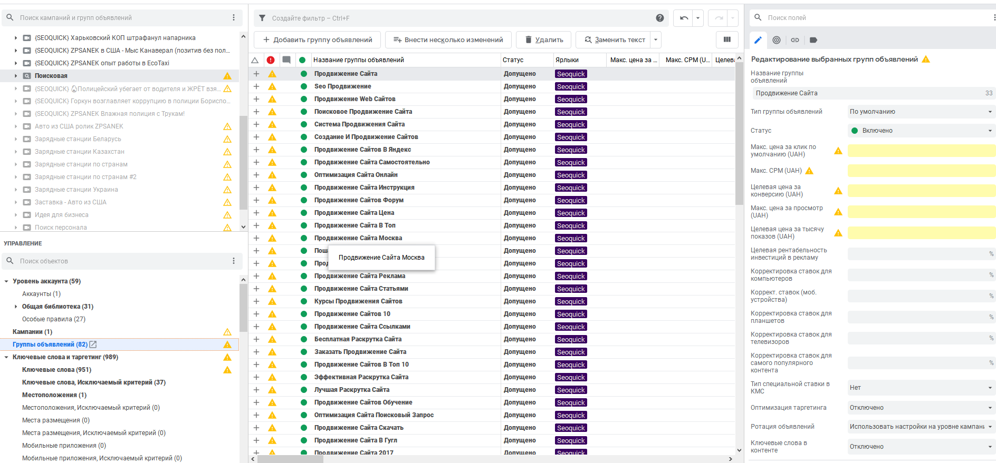Select 'Группы объявлений (82)' in management tree
Screen dimensions: 996x463
pyautogui.click(x=50, y=344)
